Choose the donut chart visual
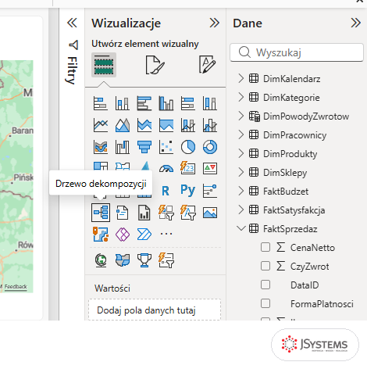 coord(210,147)
